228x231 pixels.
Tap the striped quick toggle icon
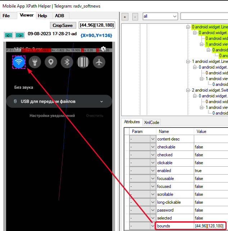point(83,62)
